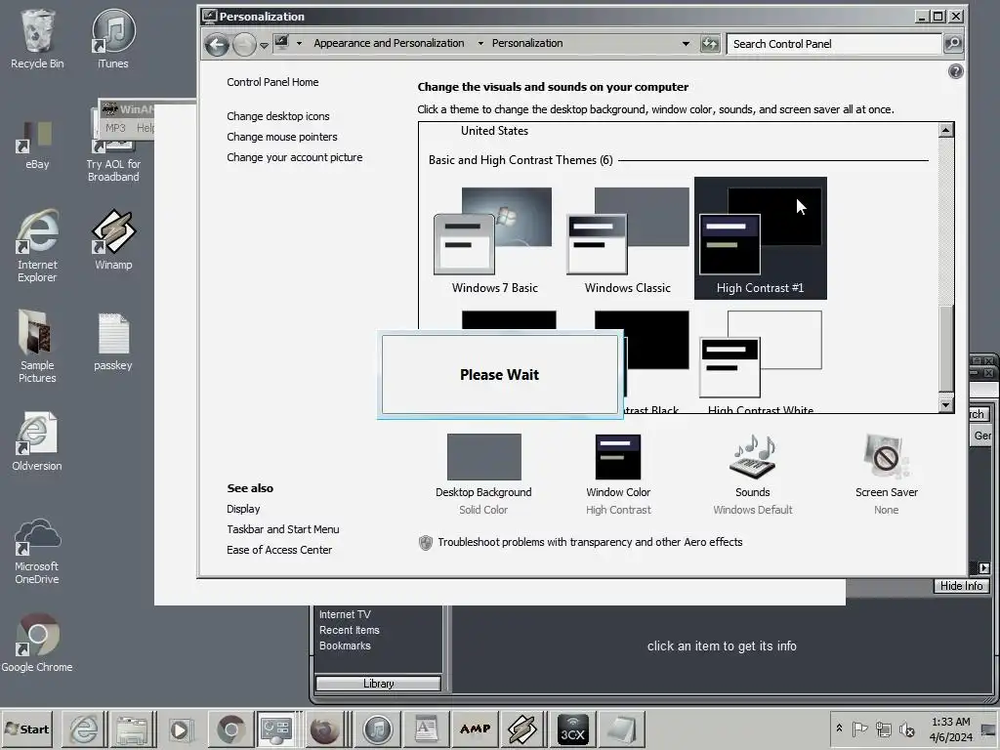Open Windows Explorer in the taskbar

(132, 729)
